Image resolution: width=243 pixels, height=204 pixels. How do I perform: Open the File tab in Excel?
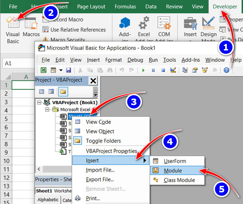(13, 7)
